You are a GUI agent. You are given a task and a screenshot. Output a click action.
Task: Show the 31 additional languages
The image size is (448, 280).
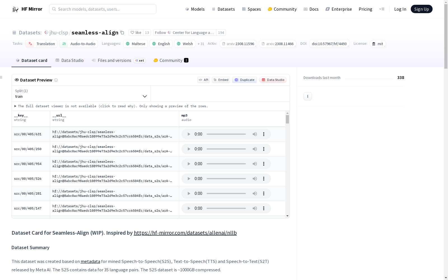201,44
